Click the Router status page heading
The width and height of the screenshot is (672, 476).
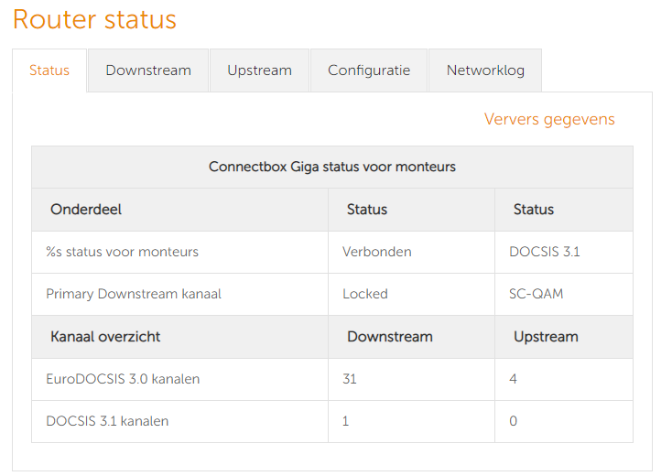tap(94, 20)
